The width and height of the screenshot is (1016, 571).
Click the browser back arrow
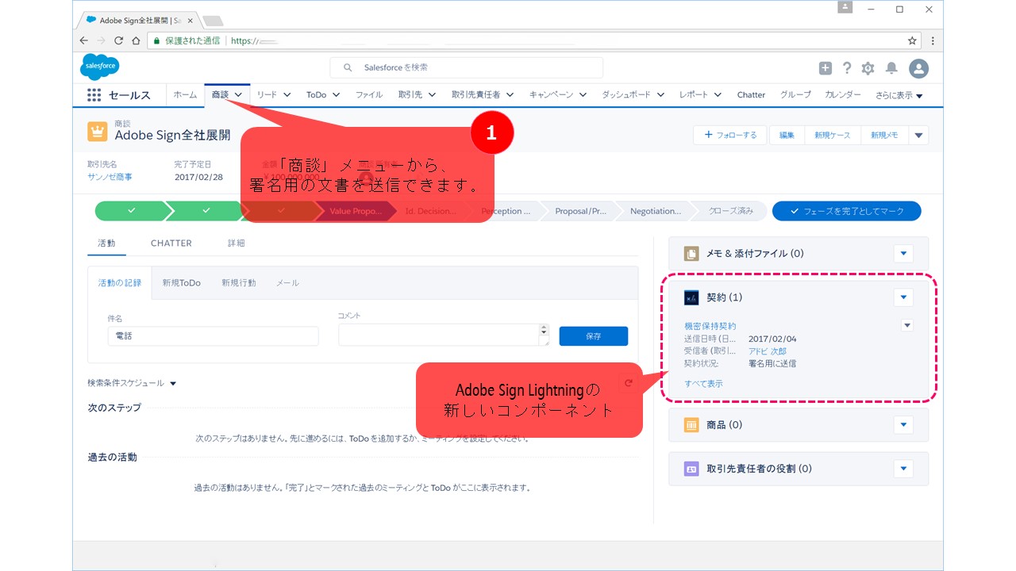[84, 40]
